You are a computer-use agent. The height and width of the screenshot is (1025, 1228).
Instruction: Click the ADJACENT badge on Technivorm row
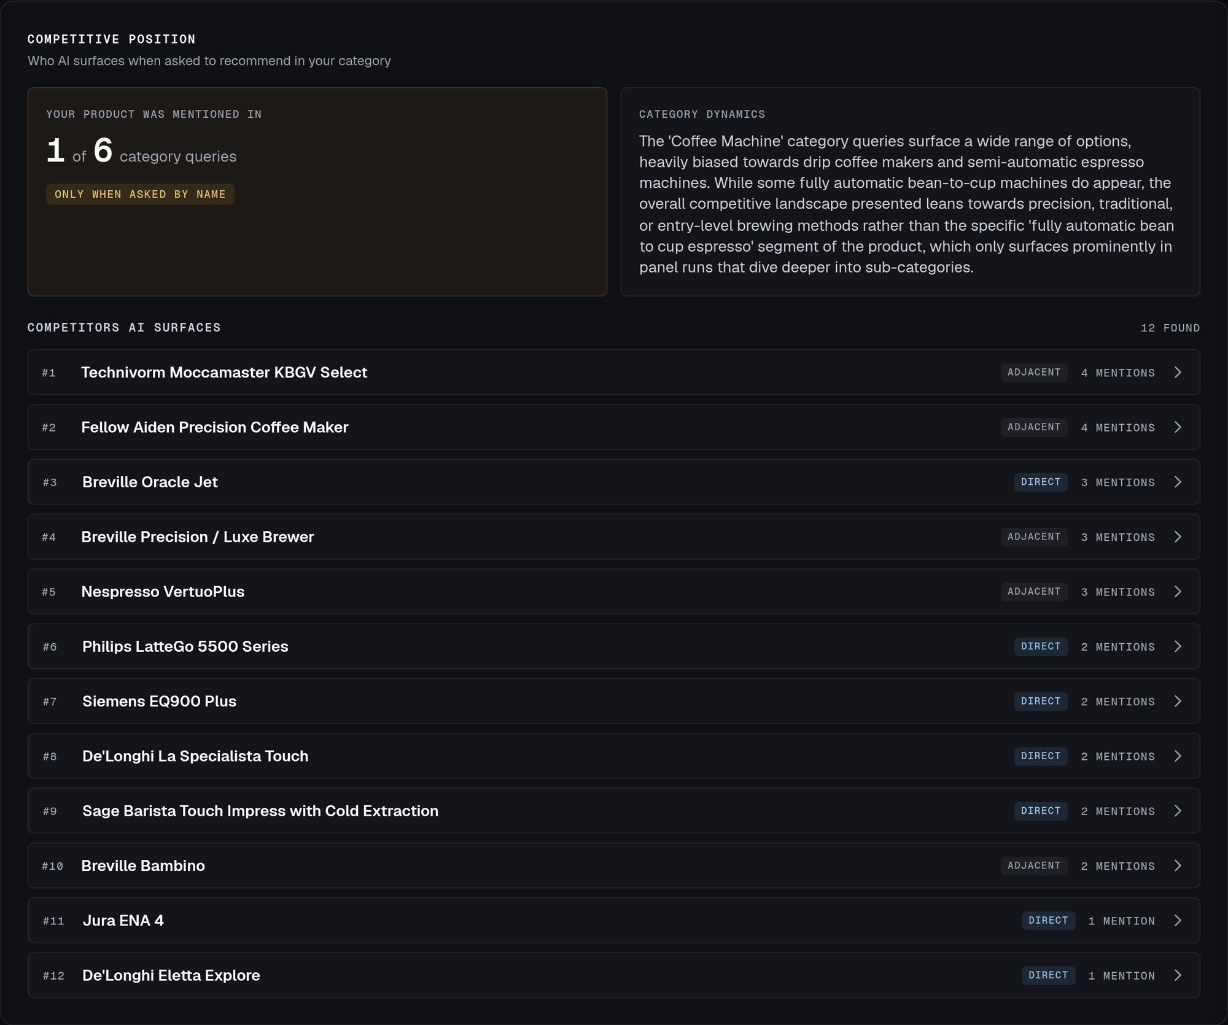click(1034, 373)
